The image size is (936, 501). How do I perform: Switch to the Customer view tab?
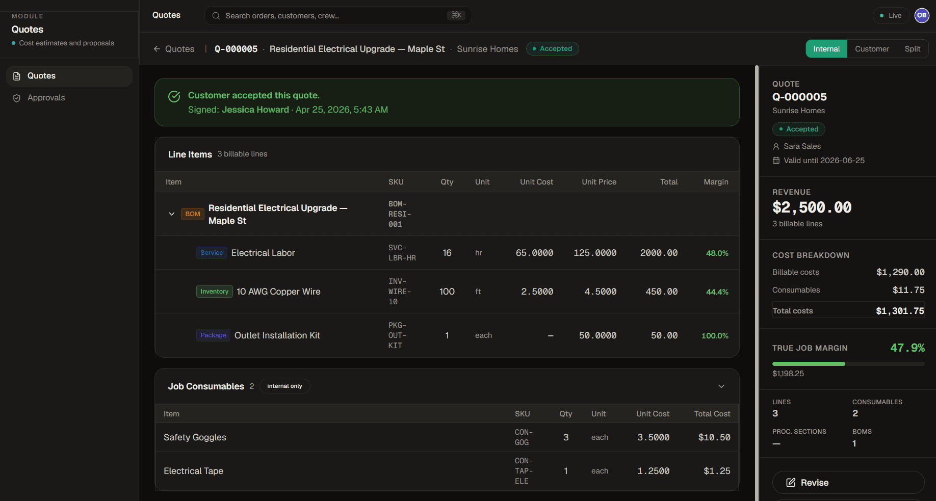pyautogui.click(x=872, y=49)
